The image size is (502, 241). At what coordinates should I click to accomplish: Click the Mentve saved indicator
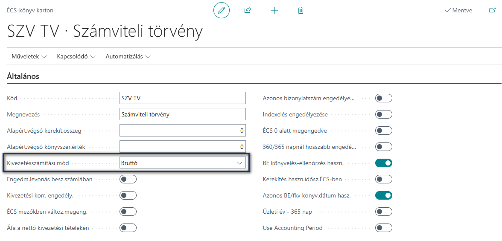pyautogui.click(x=458, y=10)
